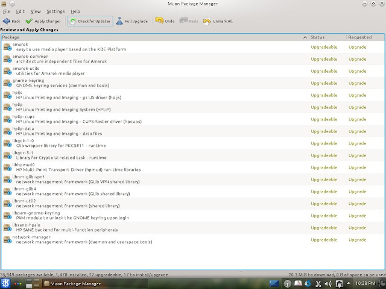Click the libsane-hpaio package icon

click(x=7, y=228)
